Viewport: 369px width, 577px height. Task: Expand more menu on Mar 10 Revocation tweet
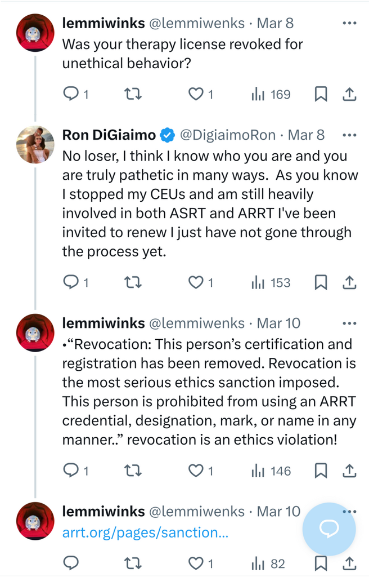click(x=349, y=323)
